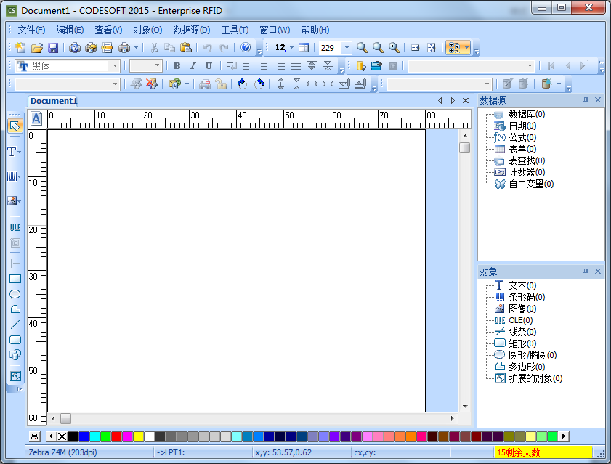Click the 15剩余天数 status indicator

[543, 452]
